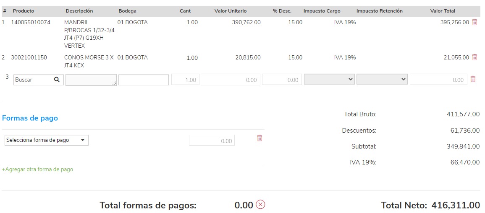Open the Impuesto Cargo dropdown in row 3

[329, 80]
